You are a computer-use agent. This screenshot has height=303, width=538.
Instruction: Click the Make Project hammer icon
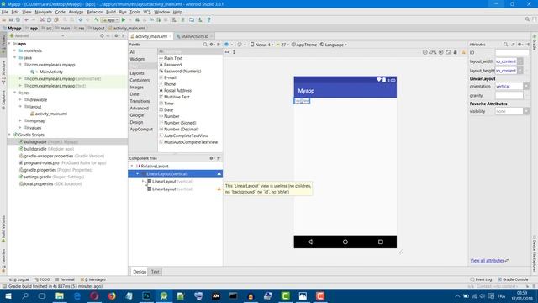(97, 20)
